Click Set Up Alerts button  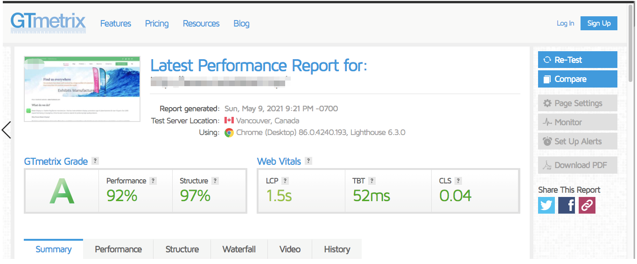pyautogui.click(x=578, y=142)
